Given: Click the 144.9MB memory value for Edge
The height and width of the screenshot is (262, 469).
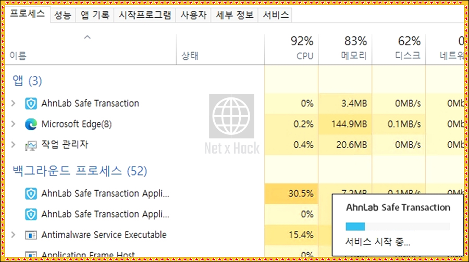Looking at the screenshot, I should pyautogui.click(x=349, y=124).
